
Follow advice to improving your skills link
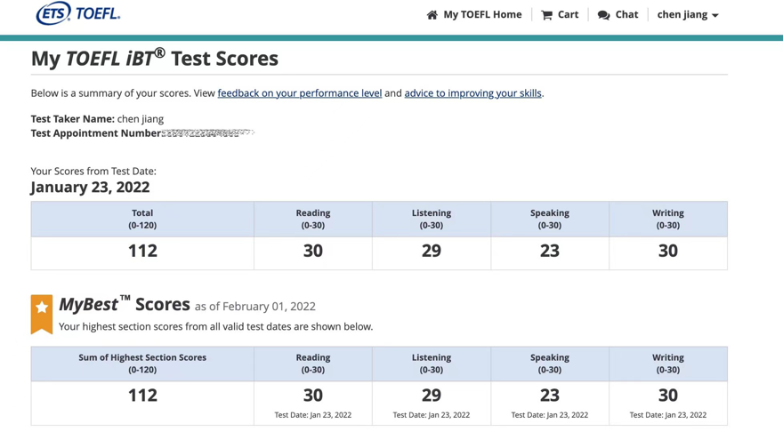[472, 93]
